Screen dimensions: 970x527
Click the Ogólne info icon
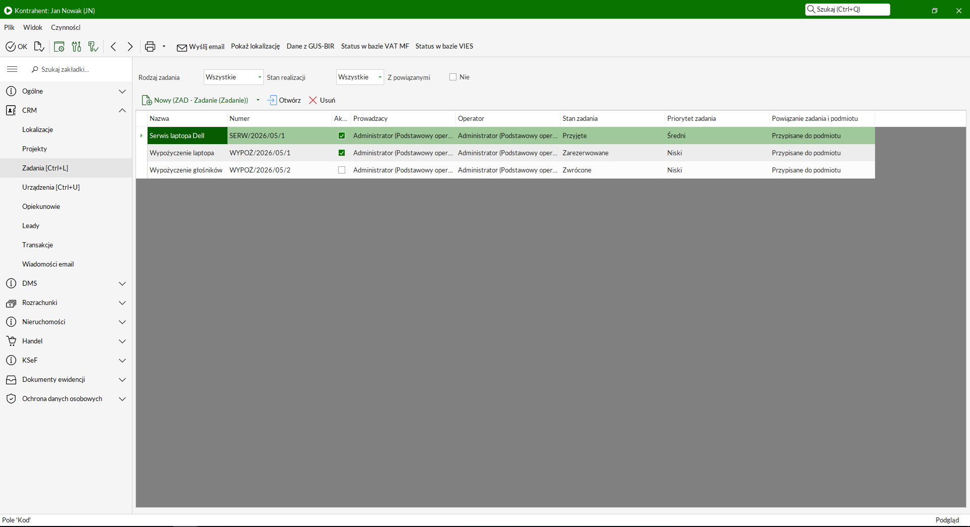11,91
